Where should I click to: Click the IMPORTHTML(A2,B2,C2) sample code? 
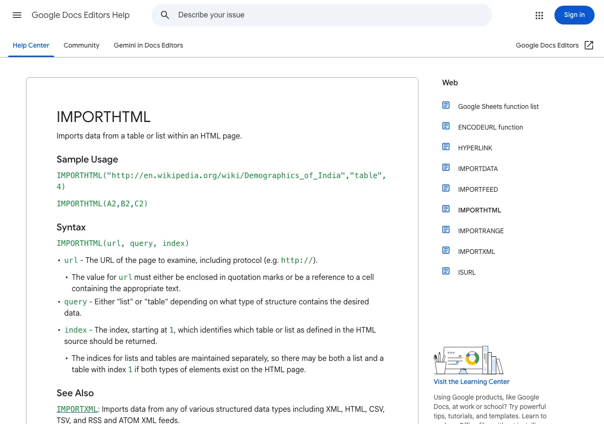click(102, 204)
